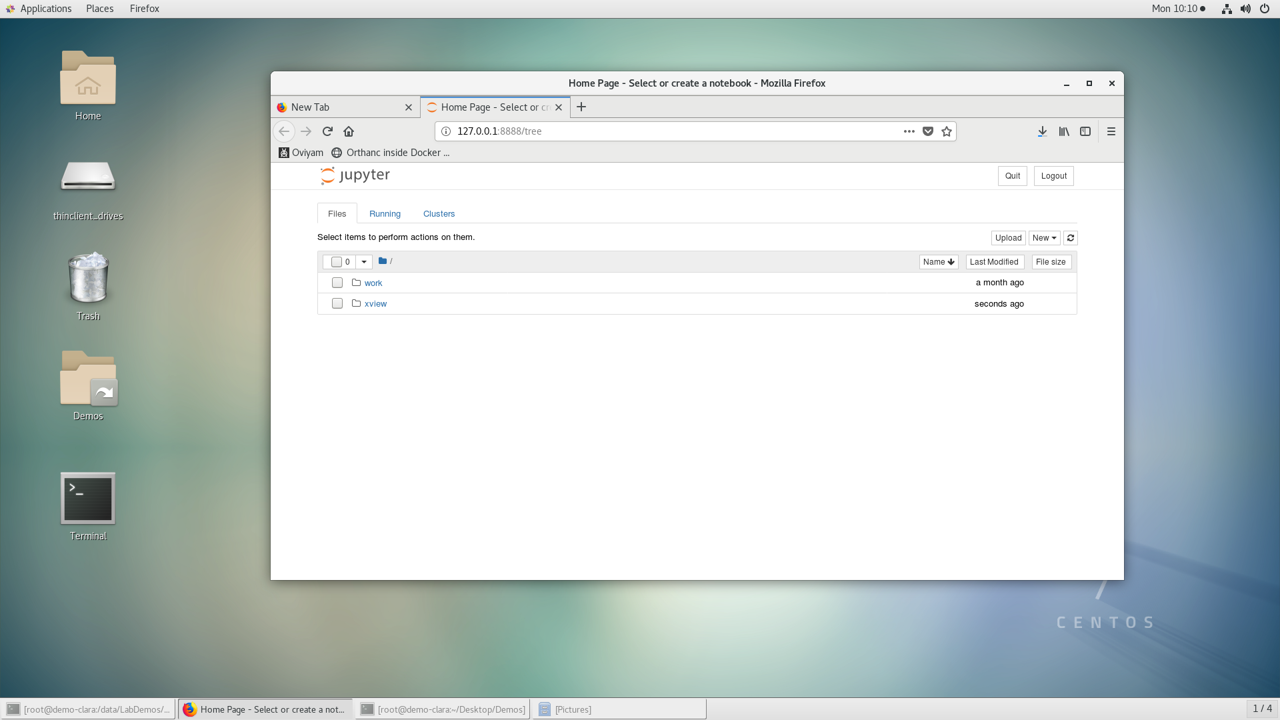Click the Refresh directory icon
Screen dimensions: 1280x720
[x=1070, y=237]
